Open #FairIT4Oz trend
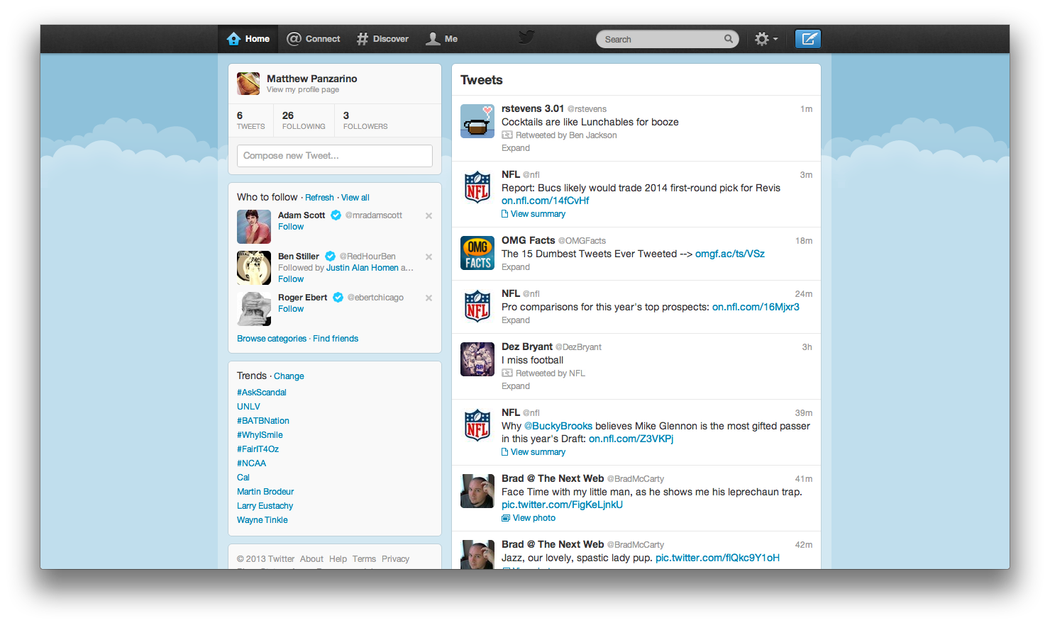Image resolution: width=1050 pixels, height=625 pixels. (x=258, y=449)
